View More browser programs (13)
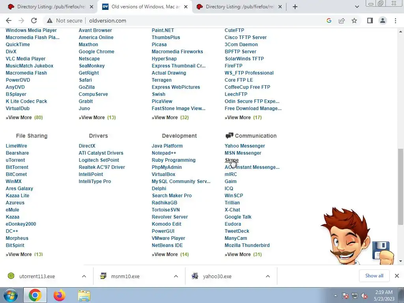 coord(97,118)
